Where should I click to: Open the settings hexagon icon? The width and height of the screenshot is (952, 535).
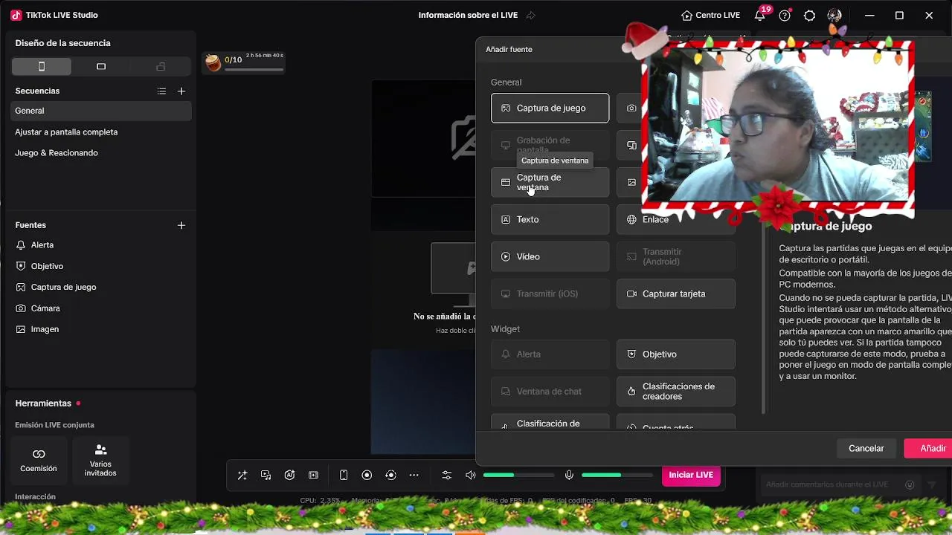(810, 16)
